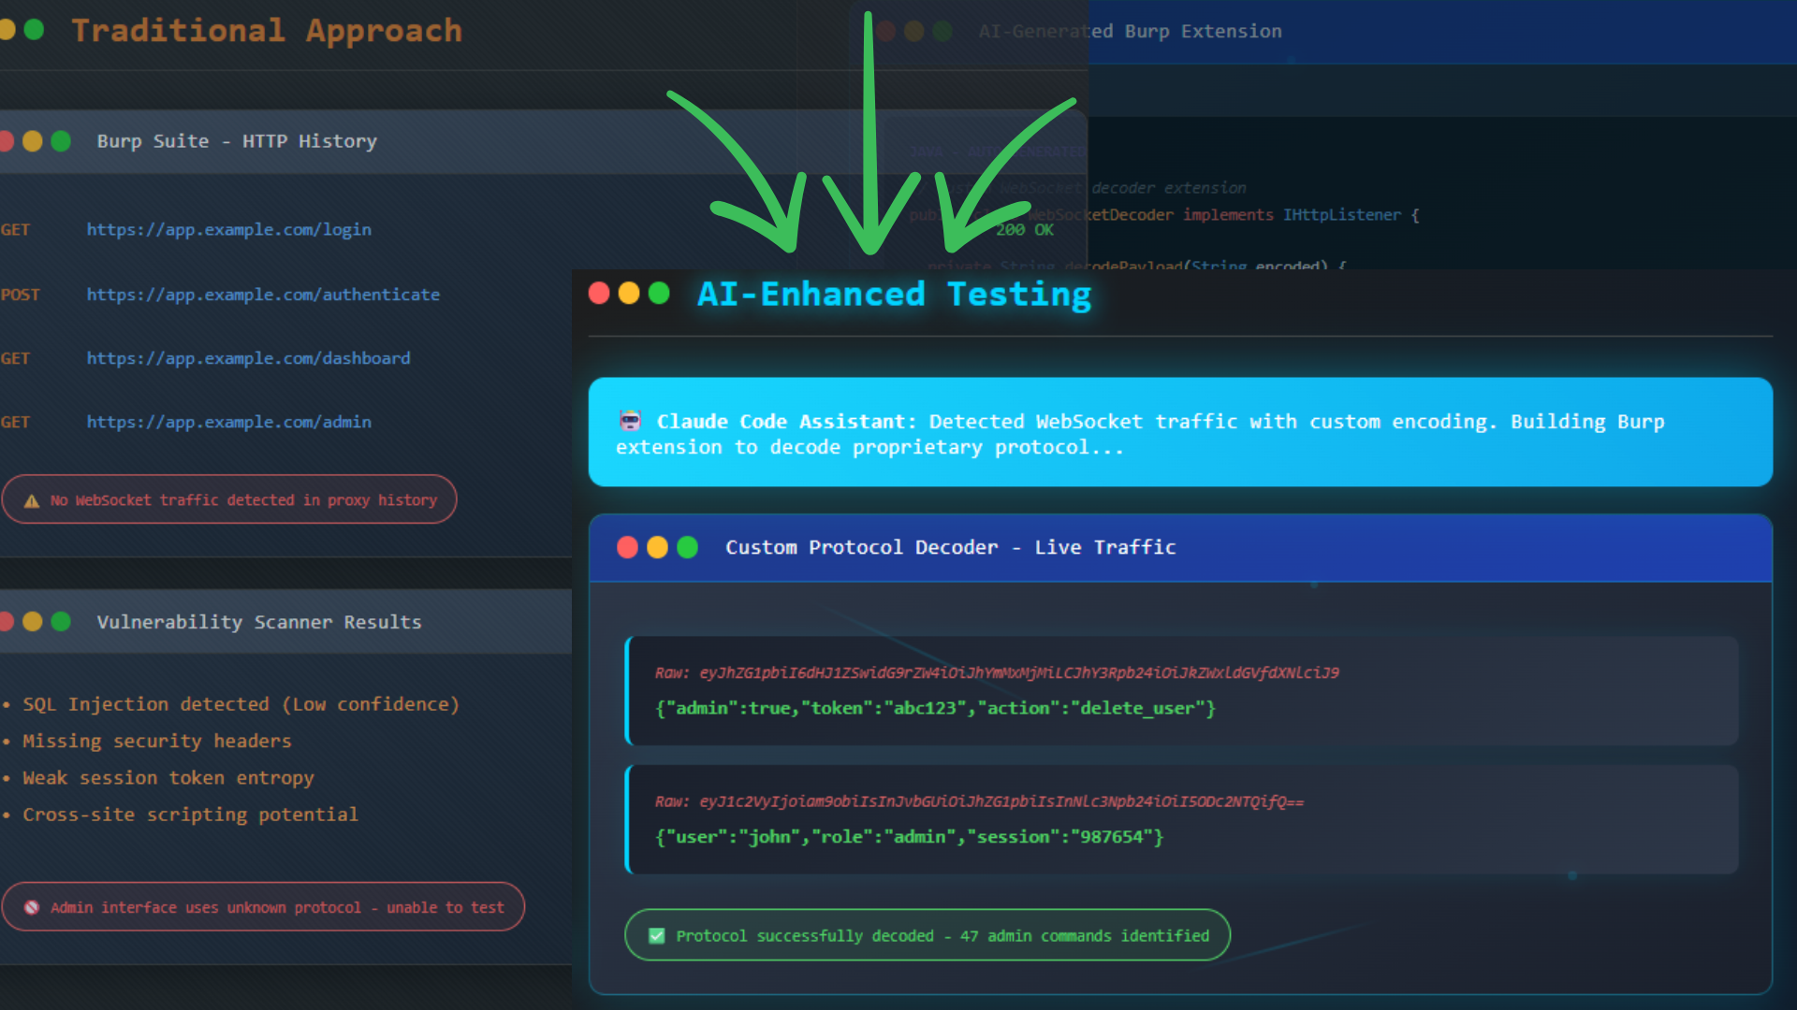Click decoded JSON with user john

(x=909, y=837)
